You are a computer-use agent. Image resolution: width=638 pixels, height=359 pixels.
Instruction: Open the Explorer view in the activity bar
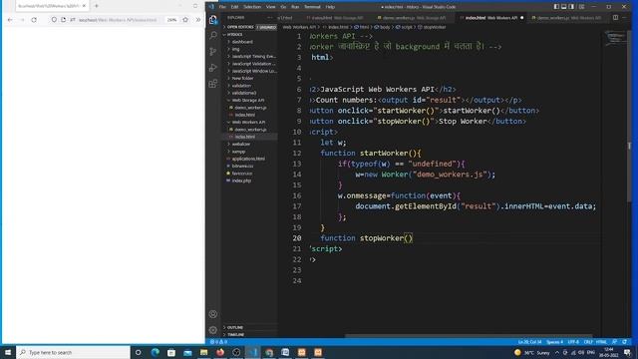(212, 20)
